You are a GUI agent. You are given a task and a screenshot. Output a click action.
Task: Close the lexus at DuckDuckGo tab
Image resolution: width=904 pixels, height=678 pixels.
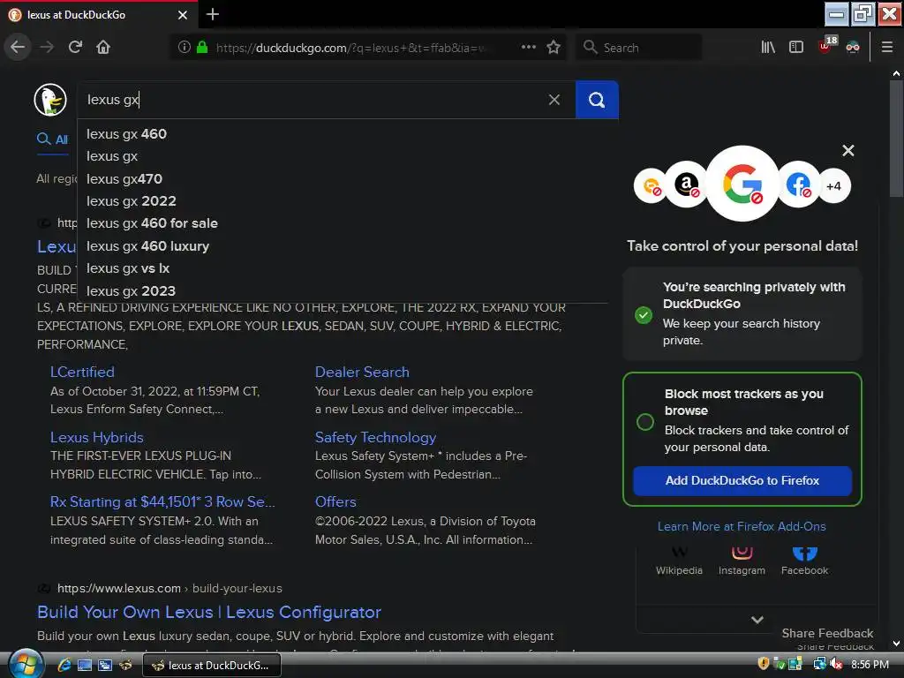(183, 14)
